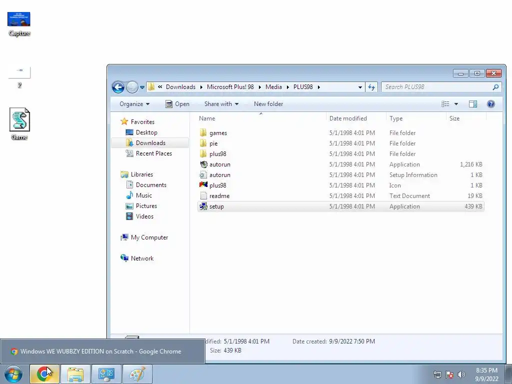512x384 pixels.
Task: Click readme size '19 KB'
Action: coord(475,196)
